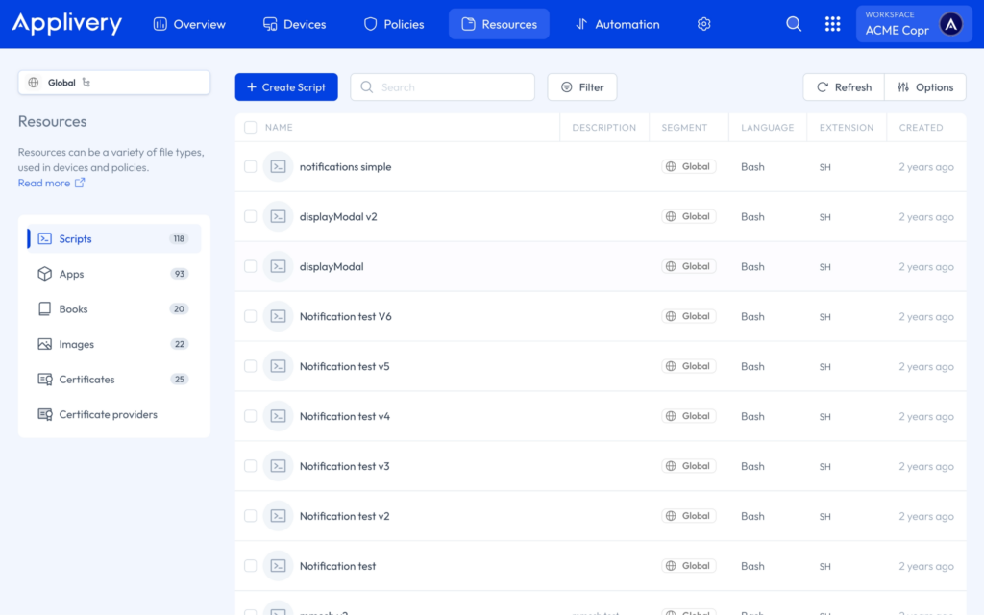
Task: Switch to the Policies tab
Action: coord(394,24)
